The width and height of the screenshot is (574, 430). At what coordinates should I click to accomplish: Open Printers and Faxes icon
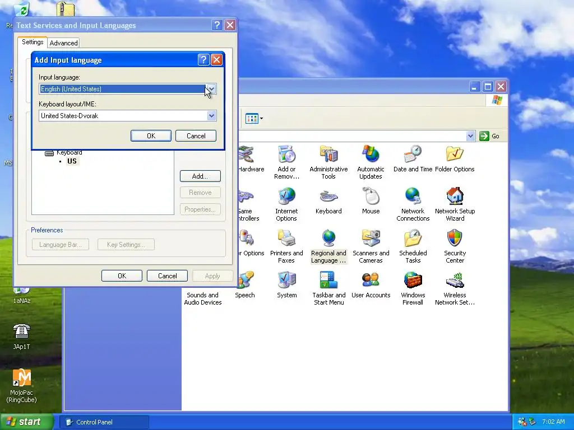click(x=286, y=246)
